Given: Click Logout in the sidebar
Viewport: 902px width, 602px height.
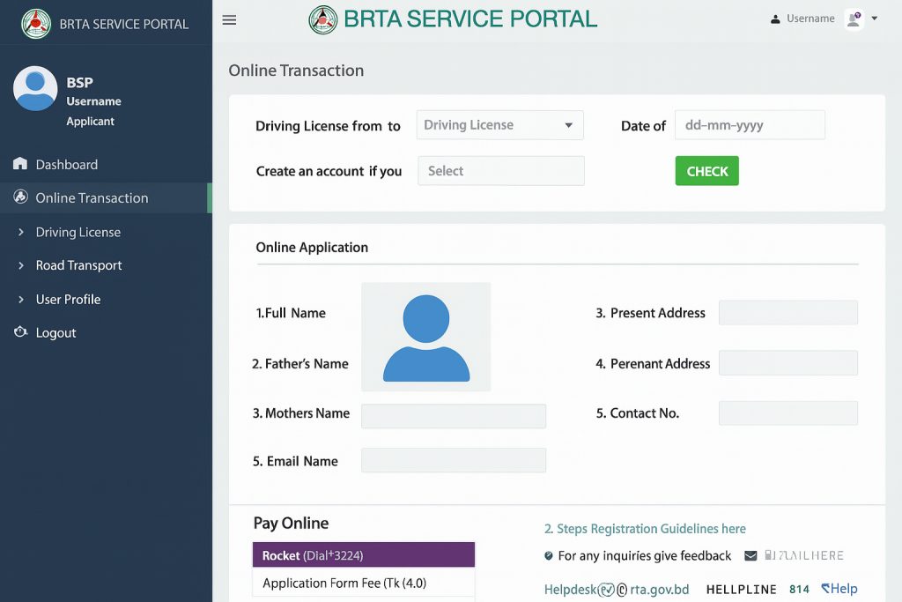Looking at the screenshot, I should [x=55, y=332].
